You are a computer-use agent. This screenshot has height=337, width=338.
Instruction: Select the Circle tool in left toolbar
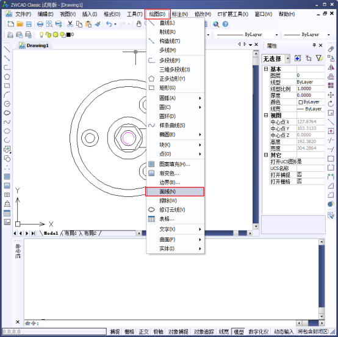coord(7,104)
